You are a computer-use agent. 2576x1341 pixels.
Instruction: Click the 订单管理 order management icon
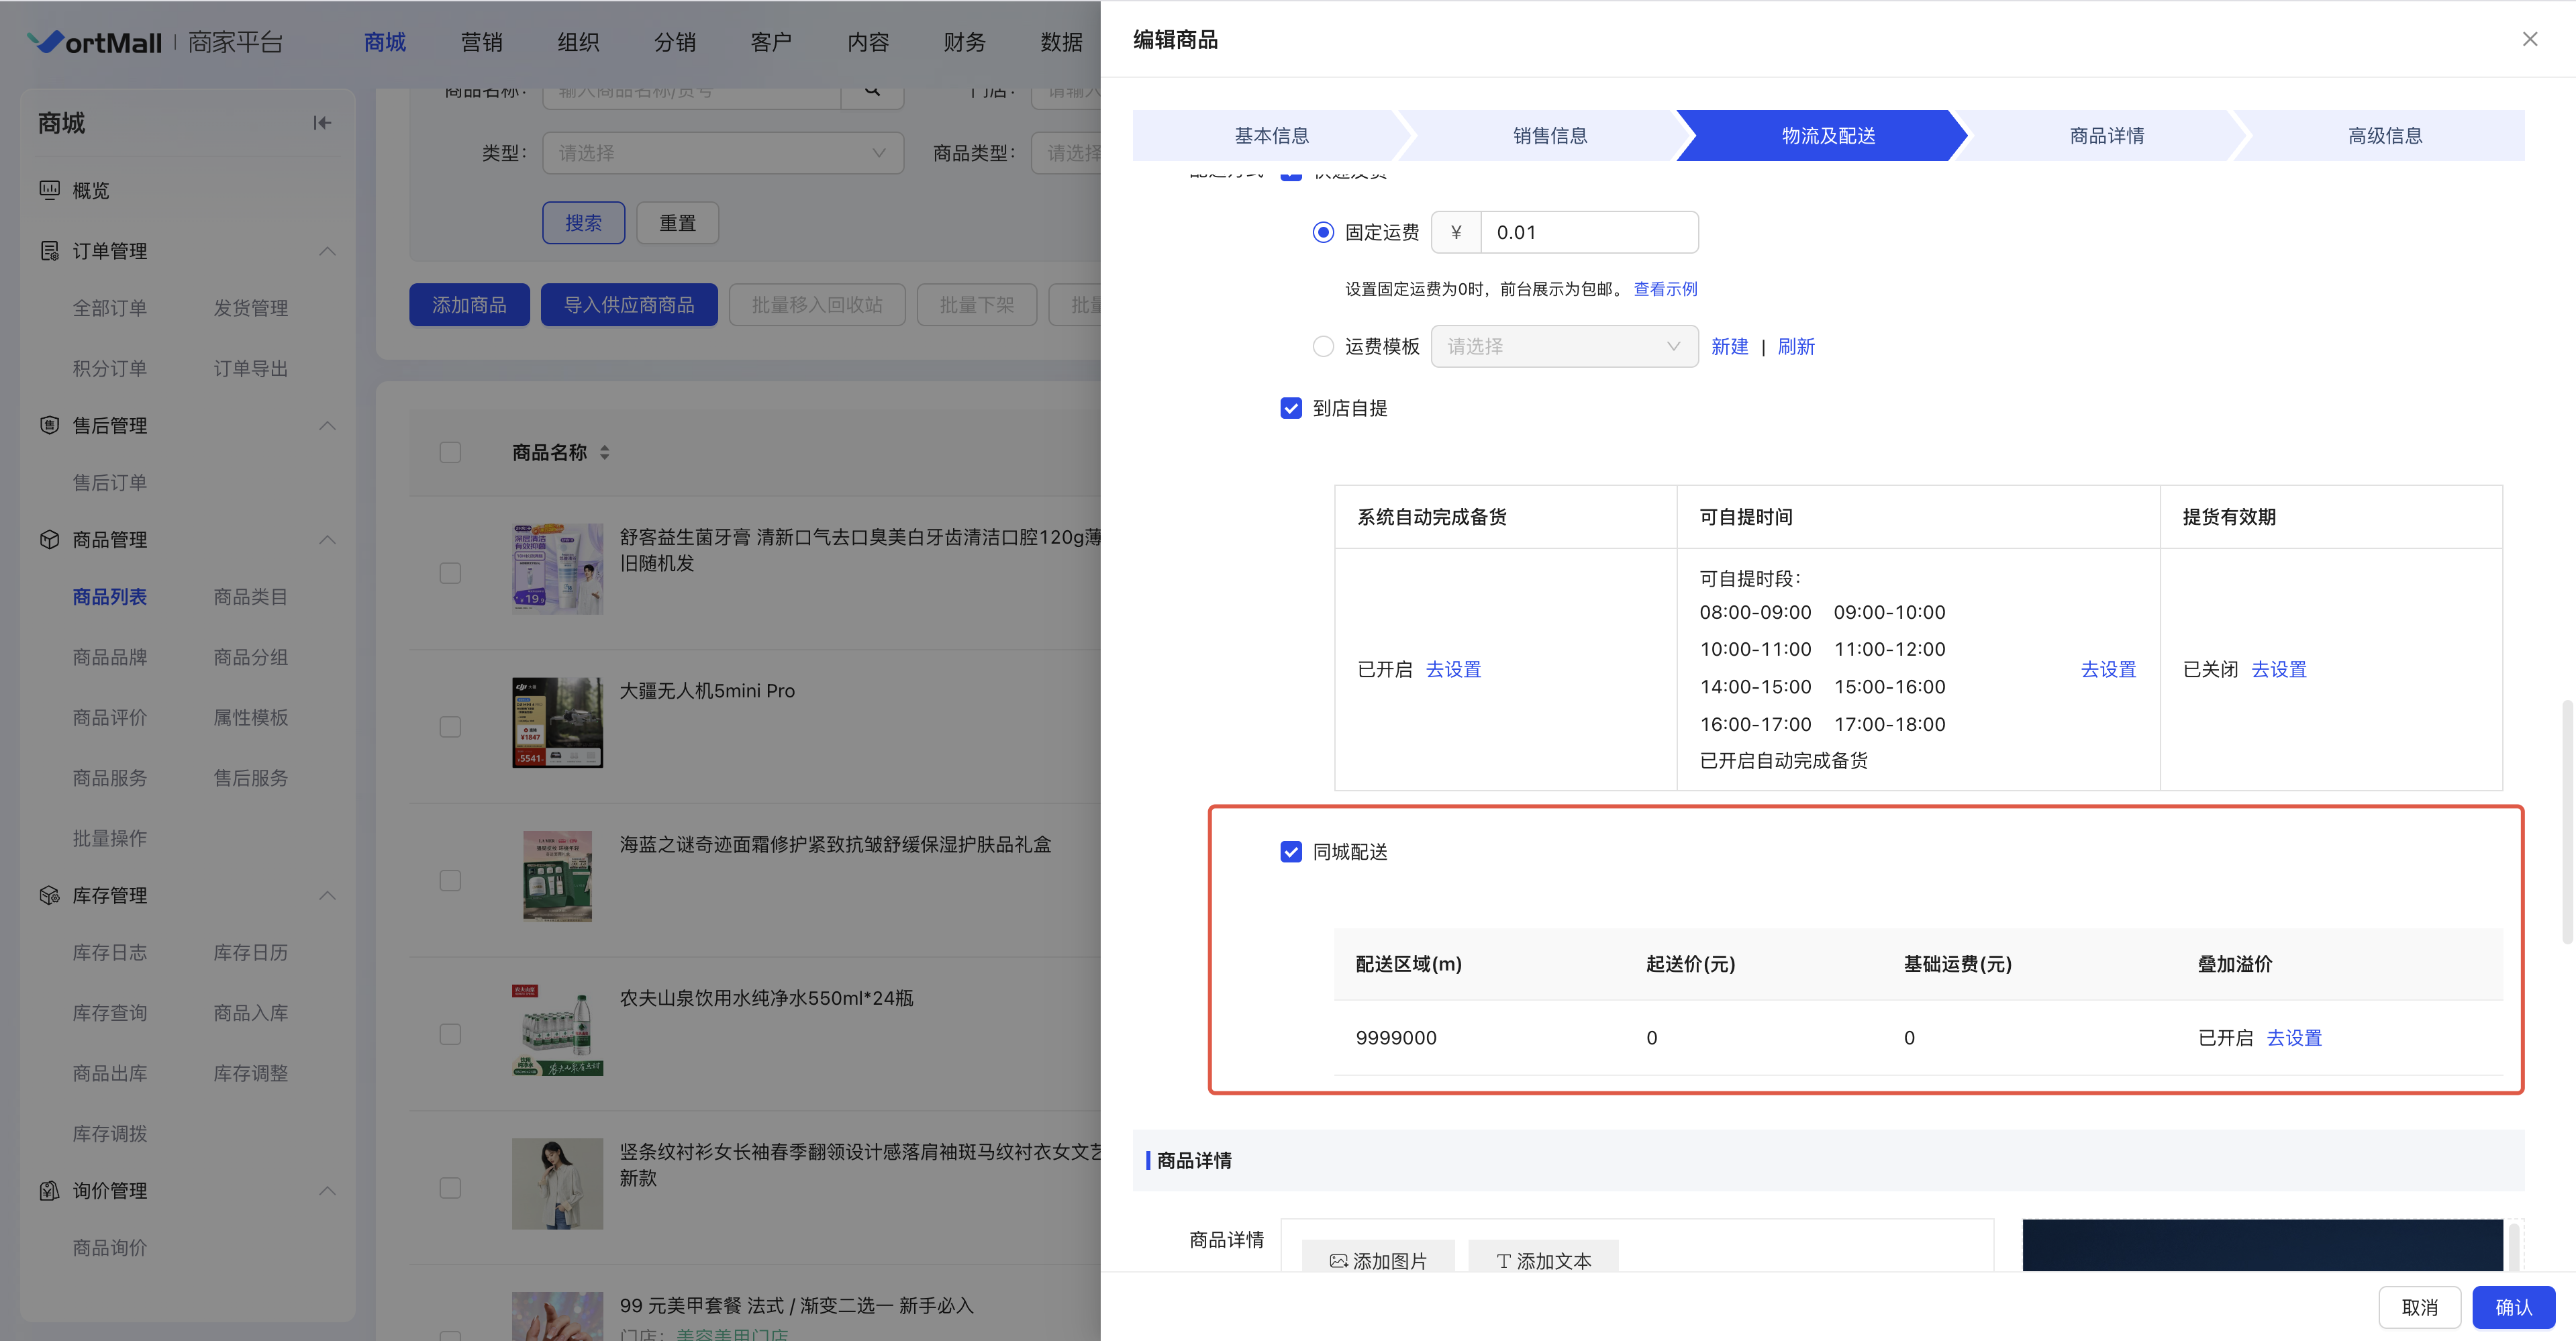(x=49, y=251)
